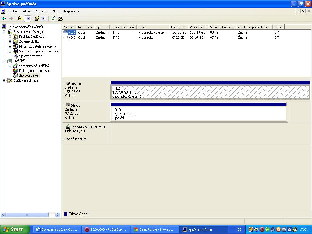Toggle the console tree pane toolbar button
312x234 pixels.
click(28, 19)
